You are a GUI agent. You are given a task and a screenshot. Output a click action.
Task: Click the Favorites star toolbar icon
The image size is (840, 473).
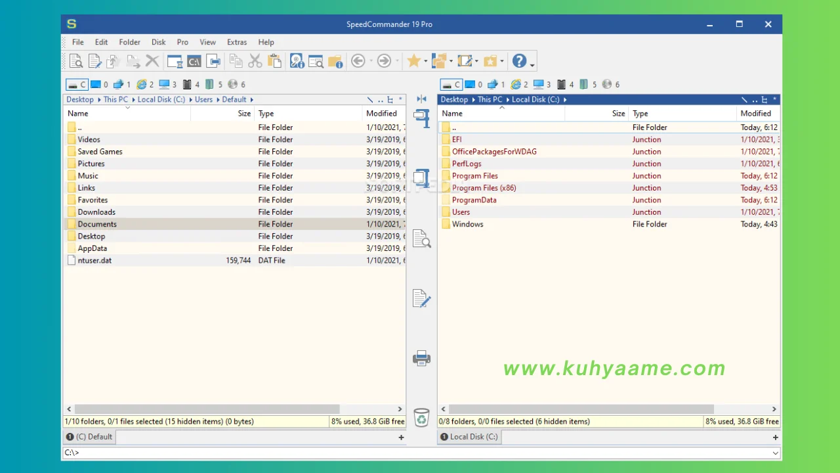coord(413,61)
